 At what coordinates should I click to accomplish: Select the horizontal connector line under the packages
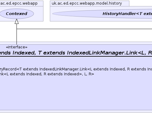click(x=84, y=29)
